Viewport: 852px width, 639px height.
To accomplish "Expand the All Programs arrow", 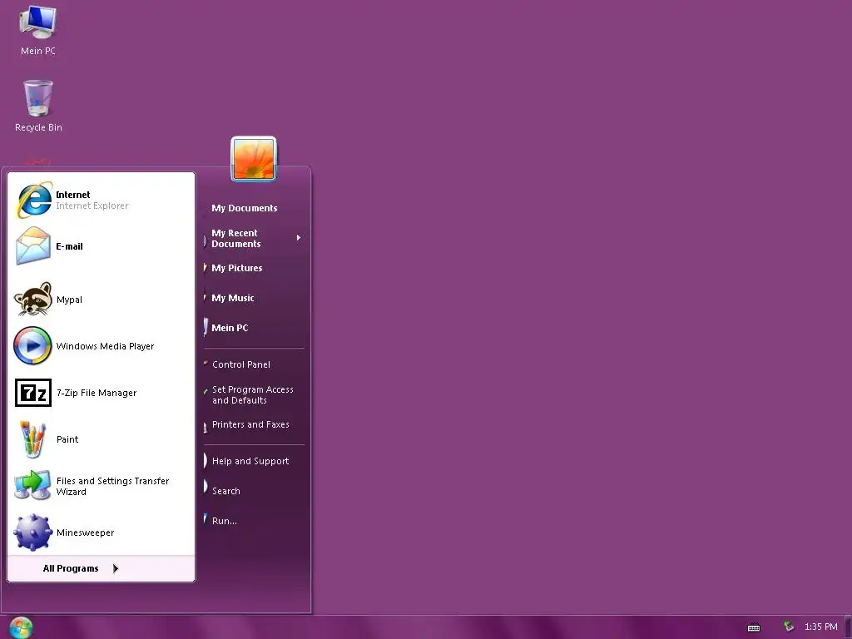I will [115, 568].
